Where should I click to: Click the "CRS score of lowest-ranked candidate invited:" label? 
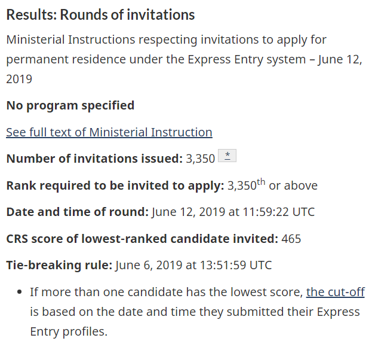(142, 239)
